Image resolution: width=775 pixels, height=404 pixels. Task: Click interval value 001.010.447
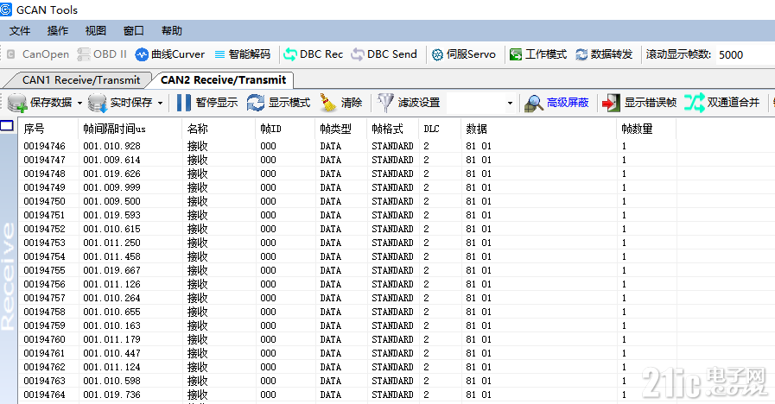[111, 354]
